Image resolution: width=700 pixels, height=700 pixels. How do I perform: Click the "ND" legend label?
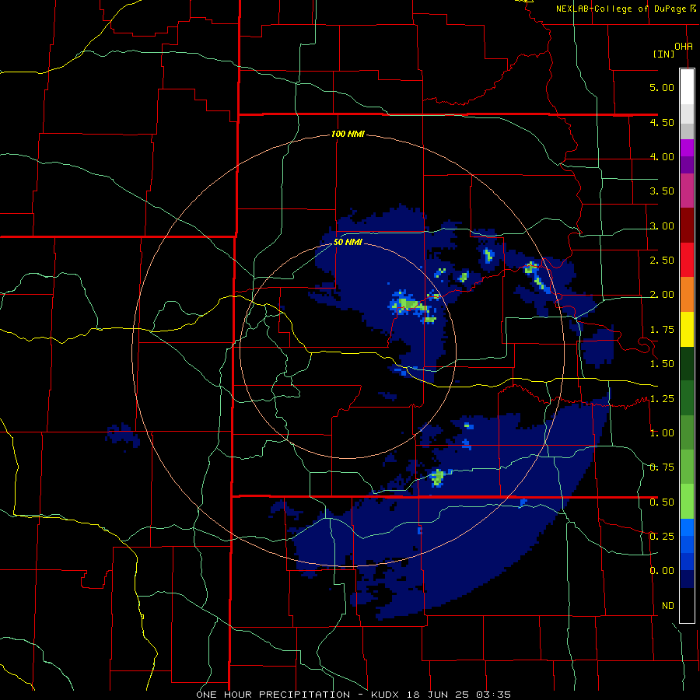tap(668, 606)
